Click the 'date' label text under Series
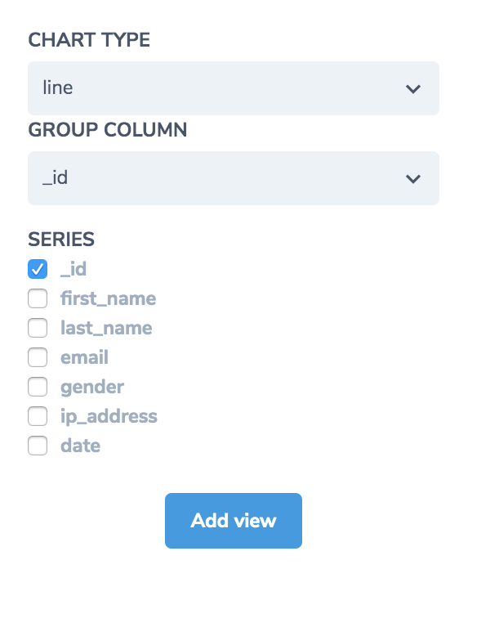The height and width of the screenshot is (623, 490). pyautogui.click(x=80, y=446)
